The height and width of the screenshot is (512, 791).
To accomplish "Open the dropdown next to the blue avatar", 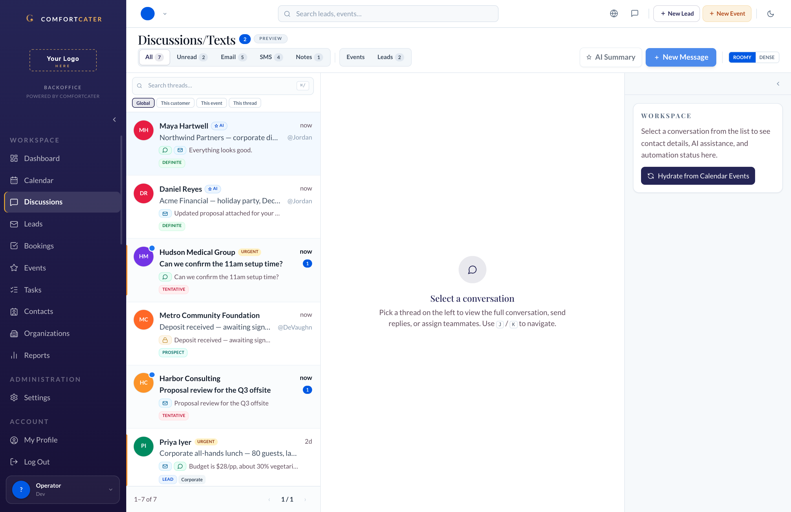I will [165, 14].
